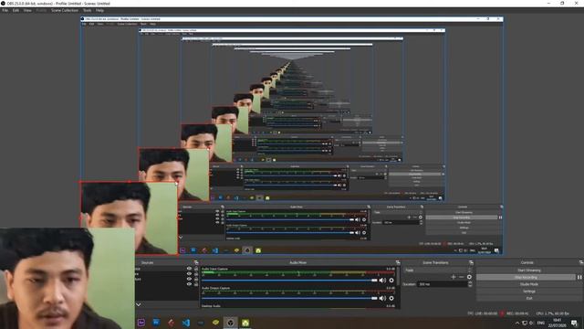Screen dimensions: 584x329
Task: Open the Help menu in main window
Action: coord(99,10)
